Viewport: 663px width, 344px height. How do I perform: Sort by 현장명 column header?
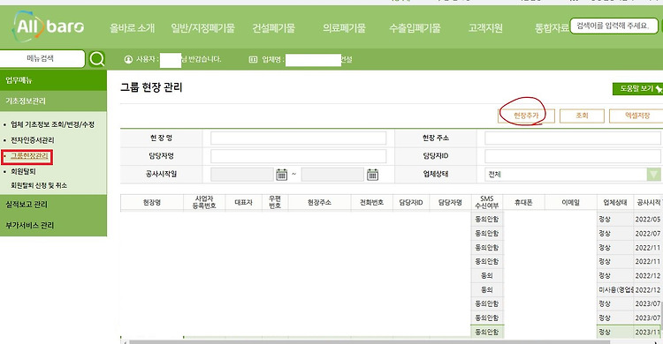click(152, 203)
